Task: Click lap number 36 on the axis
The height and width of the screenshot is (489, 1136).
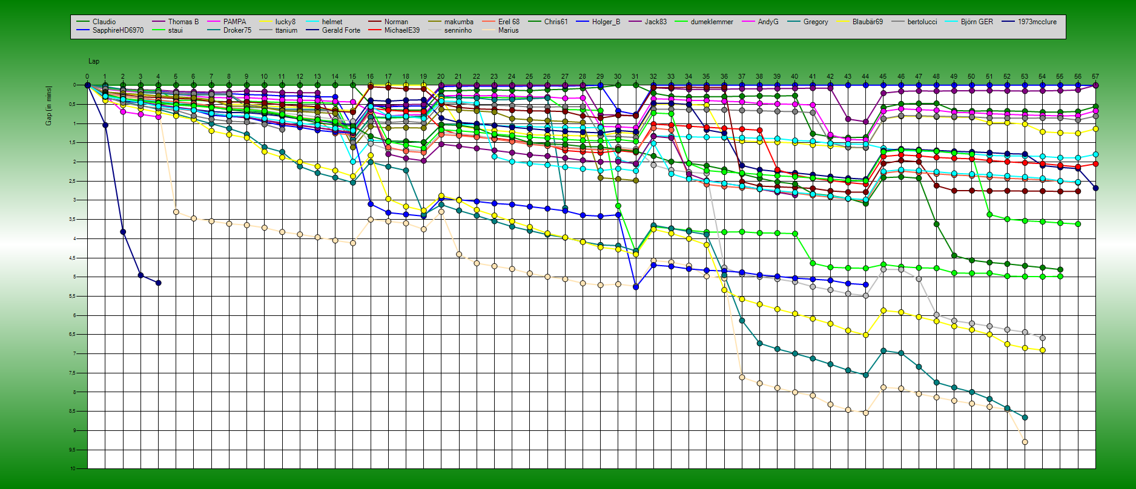Action: (724, 77)
